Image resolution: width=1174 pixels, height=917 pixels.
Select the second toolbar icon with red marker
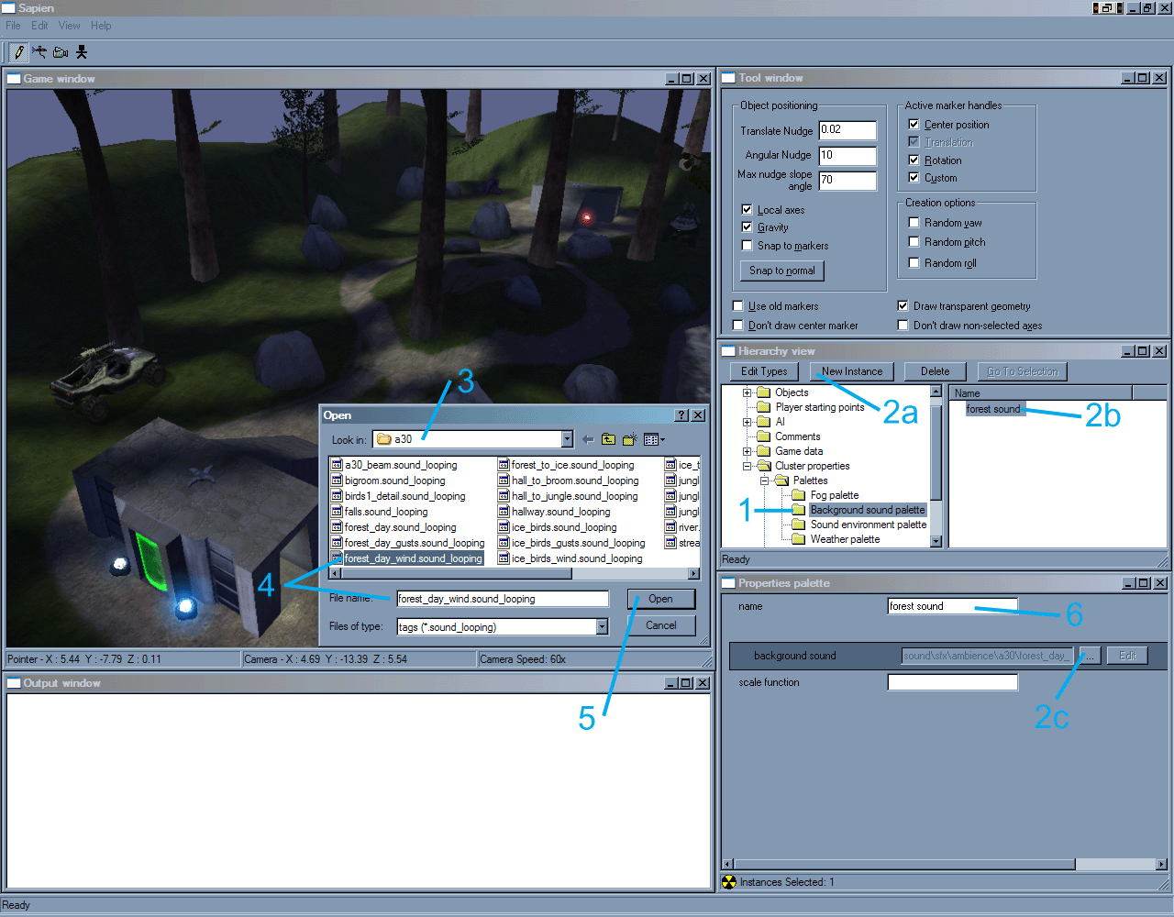pos(39,52)
